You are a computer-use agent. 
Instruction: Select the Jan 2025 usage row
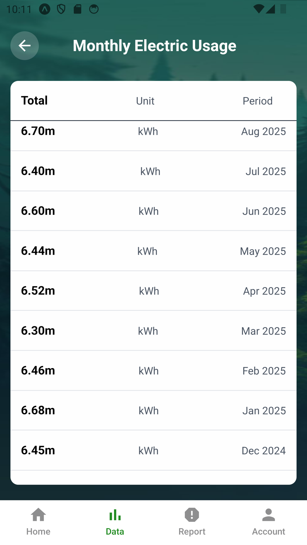coord(153,411)
